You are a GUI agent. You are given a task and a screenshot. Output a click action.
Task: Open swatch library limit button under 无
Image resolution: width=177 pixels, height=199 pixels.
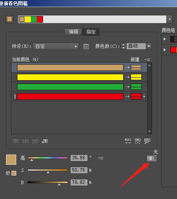[x=152, y=159]
